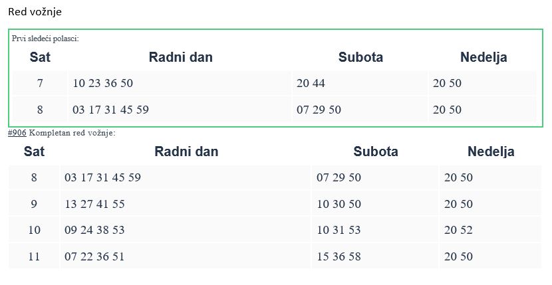Select Sat header in next departures table

40,57
